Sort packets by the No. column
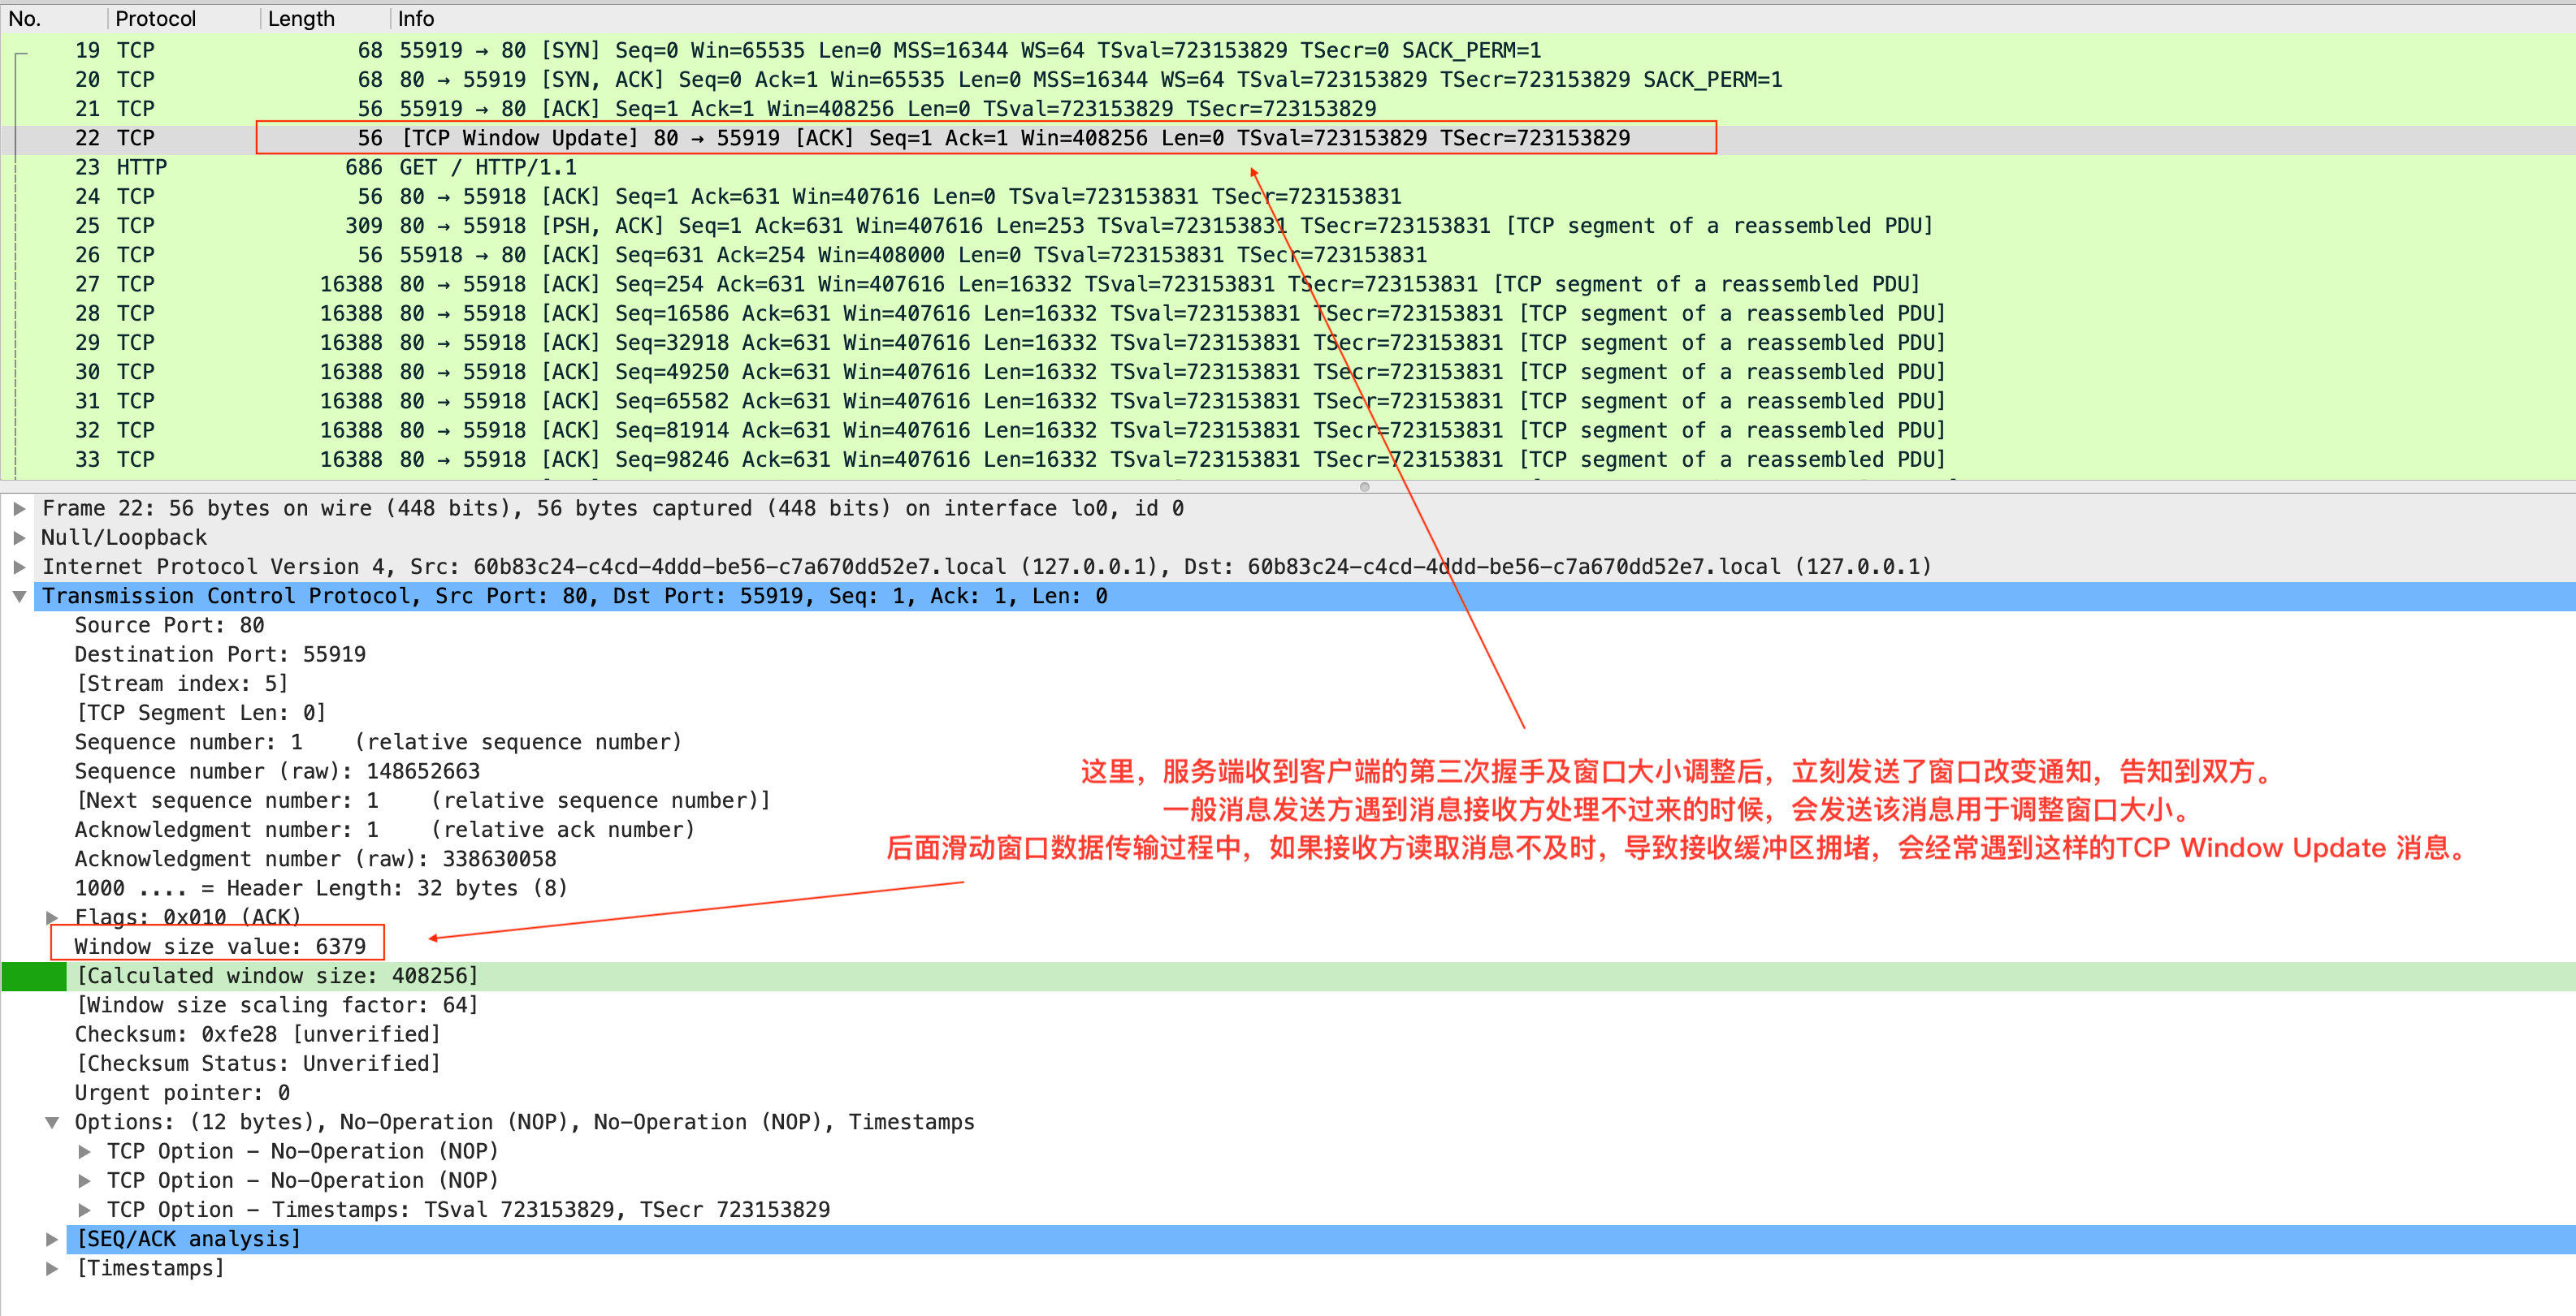The image size is (2576, 1316). [26, 18]
